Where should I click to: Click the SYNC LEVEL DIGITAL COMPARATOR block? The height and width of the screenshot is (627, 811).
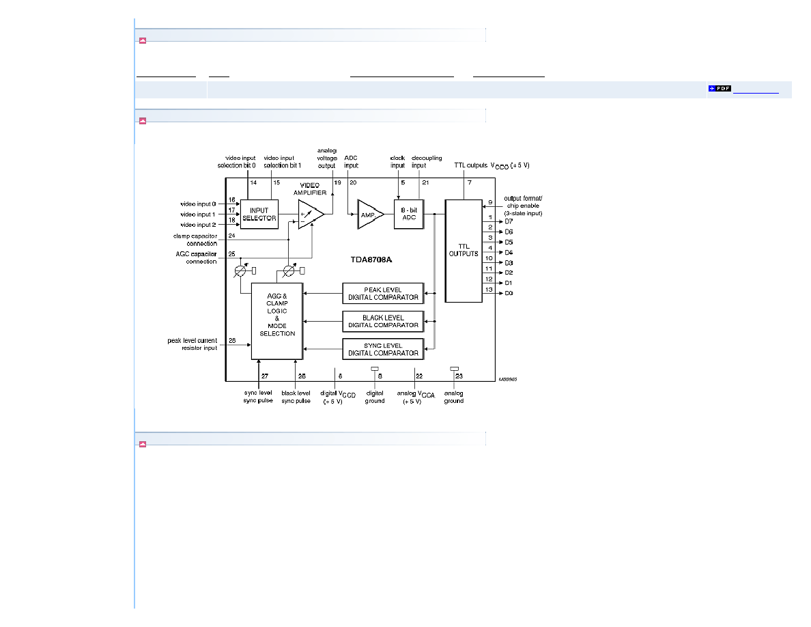point(383,349)
